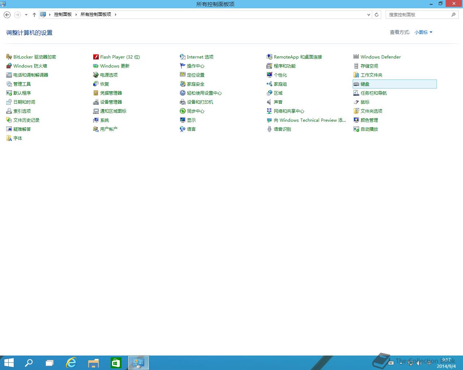Click the 控制面板 breadcrumb
463x370 pixels.
[63, 14]
